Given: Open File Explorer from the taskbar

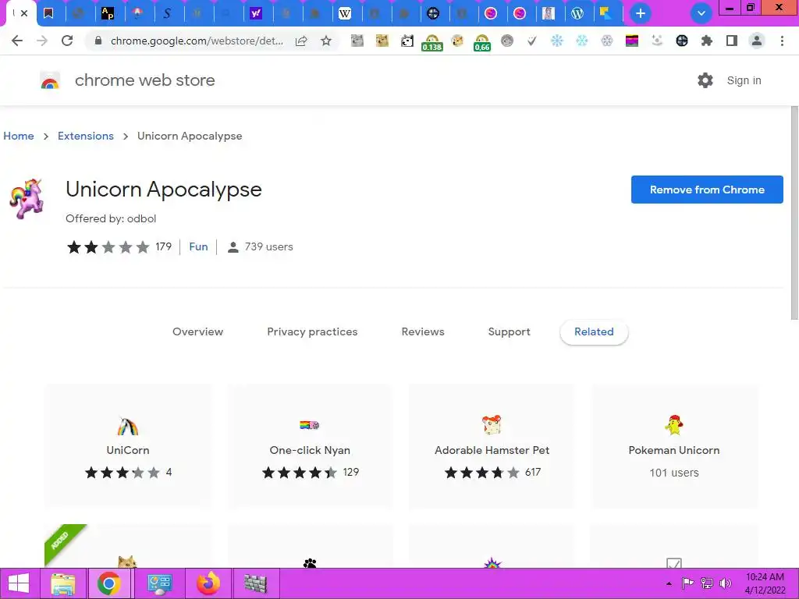Looking at the screenshot, I should [x=63, y=583].
